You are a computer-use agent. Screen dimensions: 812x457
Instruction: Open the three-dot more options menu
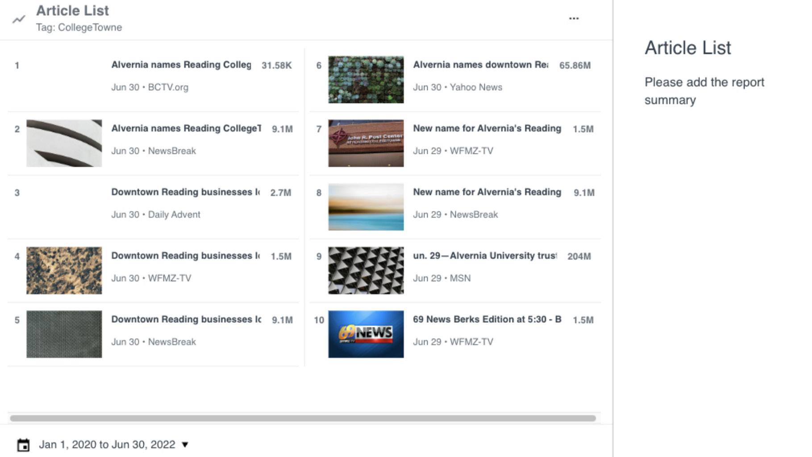tap(574, 18)
